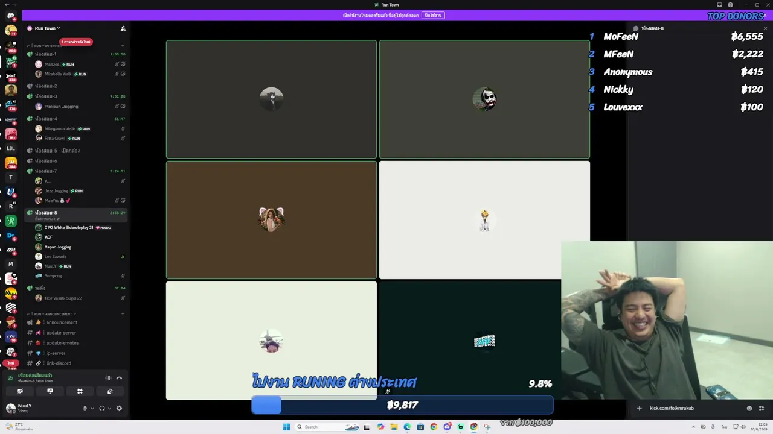This screenshot has width=773, height=434.
Task: Collapse the RUN – ANNOUNCEMENT category
Action: click(x=53, y=314)
